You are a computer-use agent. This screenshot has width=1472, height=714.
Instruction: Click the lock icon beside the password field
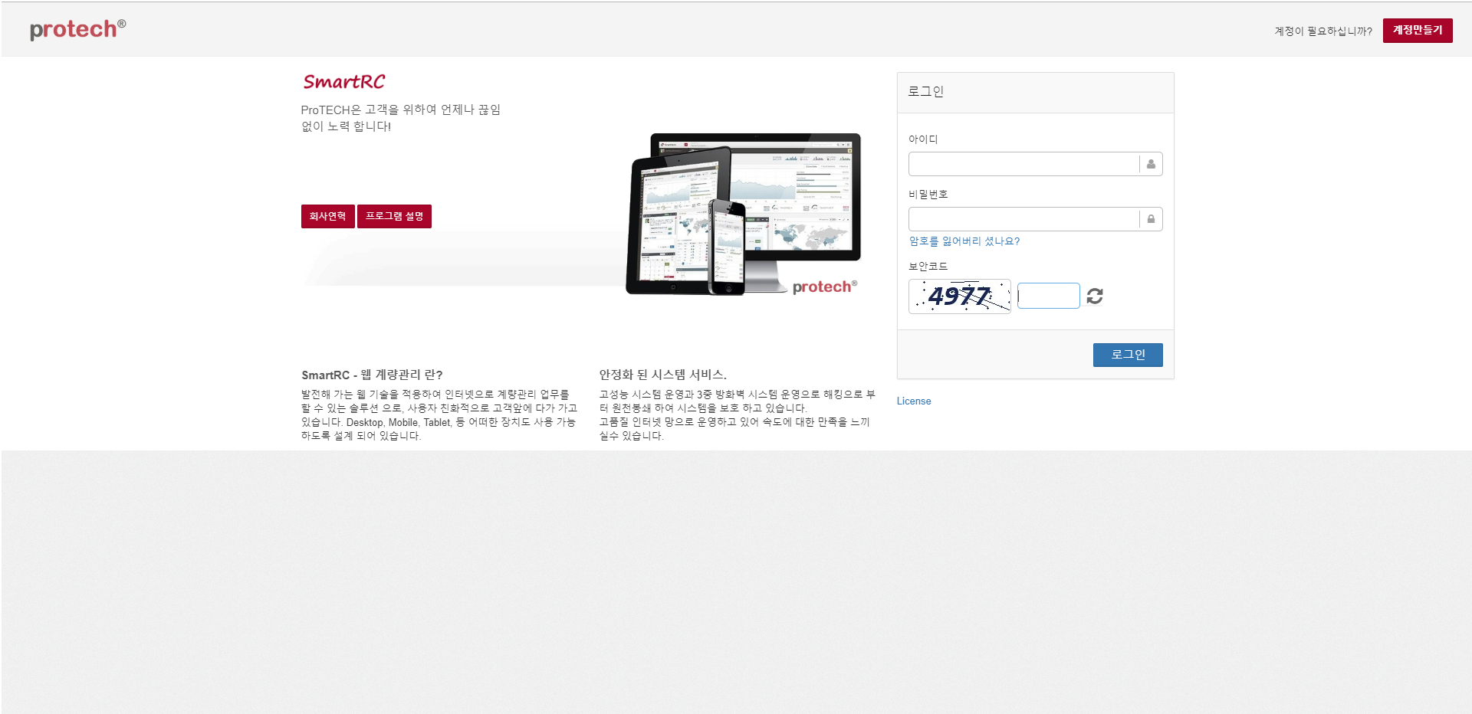coord(1151,219)
